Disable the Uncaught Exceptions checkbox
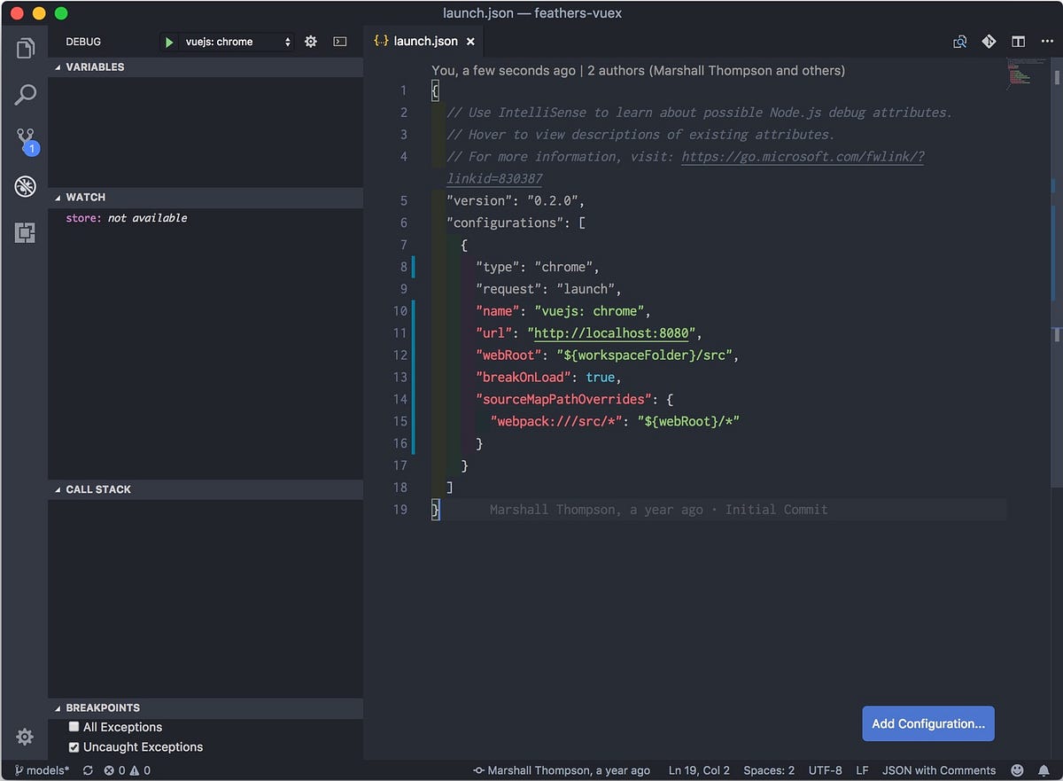 click(74, 746)
